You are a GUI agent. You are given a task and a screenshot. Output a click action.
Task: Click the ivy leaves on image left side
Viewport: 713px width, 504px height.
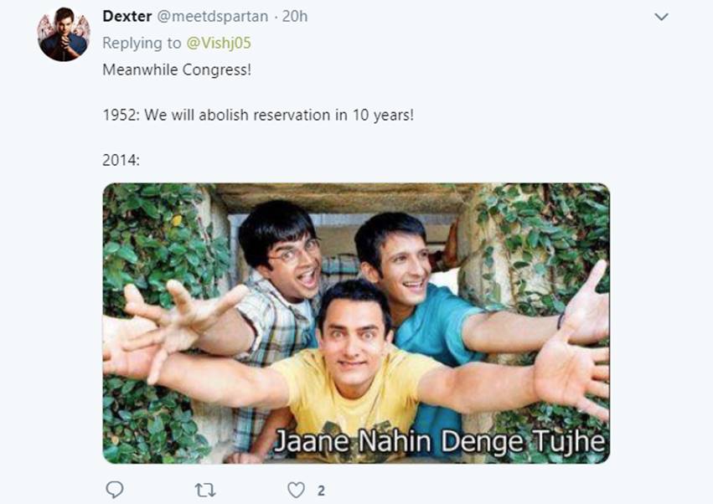pos(150,236)
